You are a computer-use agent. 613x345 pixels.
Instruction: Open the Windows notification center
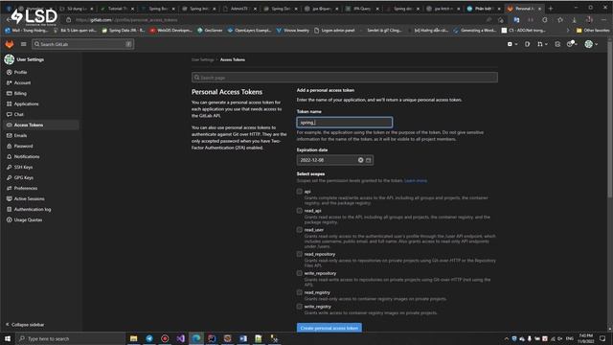(x=602, y=338)
